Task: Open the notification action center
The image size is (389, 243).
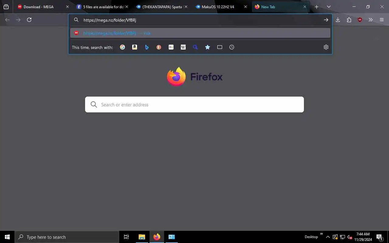Action: point(379,237)
